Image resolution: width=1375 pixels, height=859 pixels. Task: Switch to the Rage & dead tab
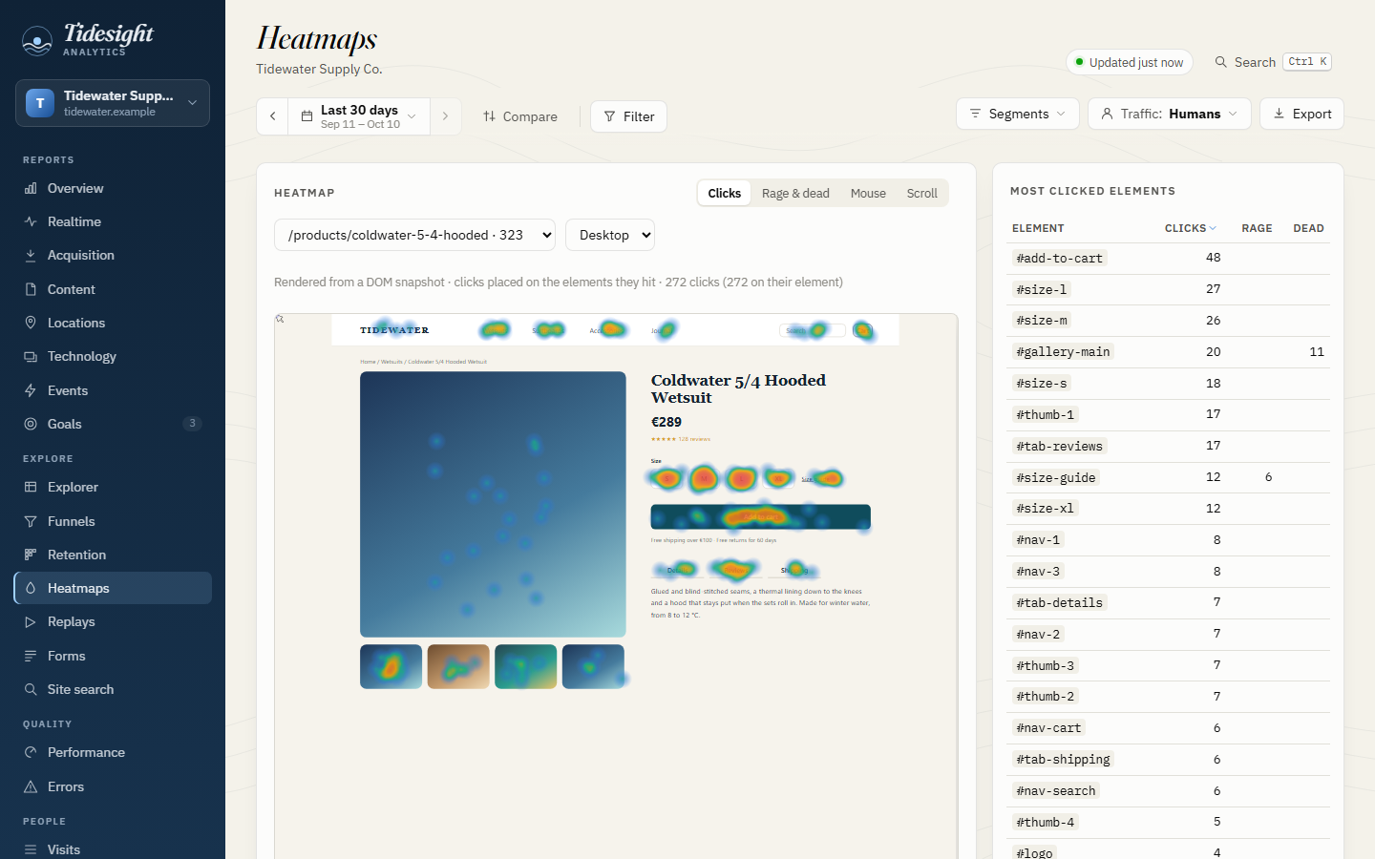[795, 193]
